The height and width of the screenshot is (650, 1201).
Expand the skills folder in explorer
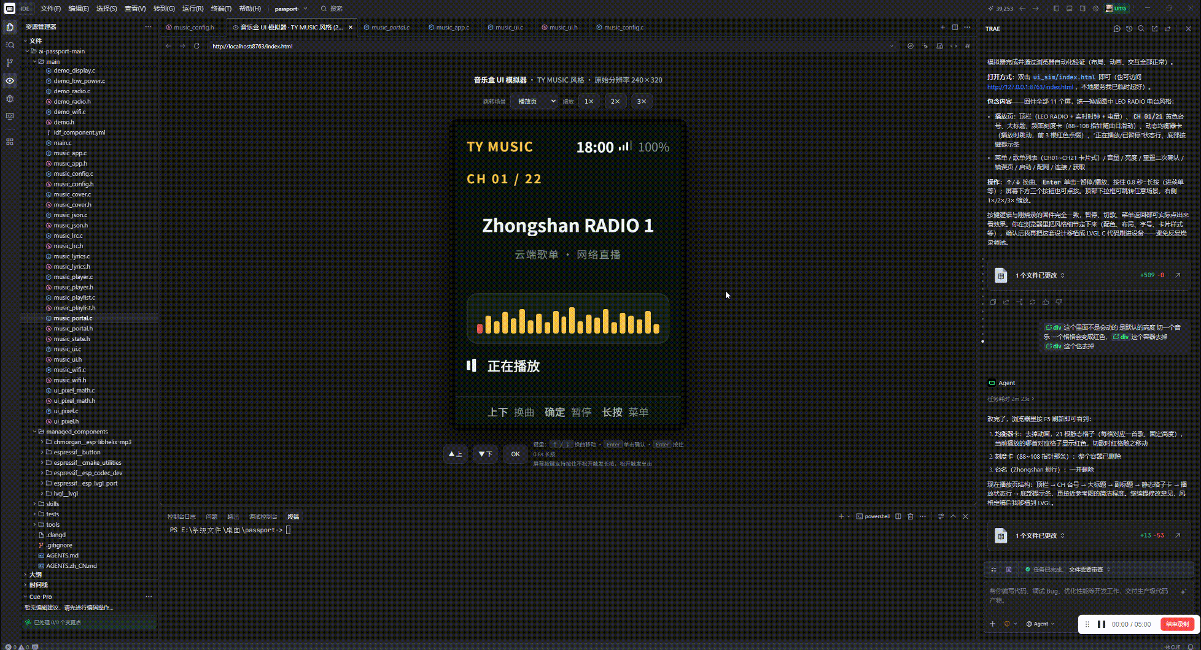53,504
